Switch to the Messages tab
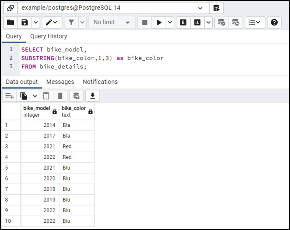The height and width of the screenshot is (230, 290). (60, 82)
